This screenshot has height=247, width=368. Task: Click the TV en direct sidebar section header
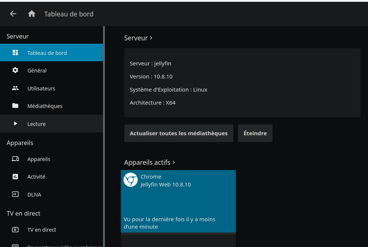point(24,213)
